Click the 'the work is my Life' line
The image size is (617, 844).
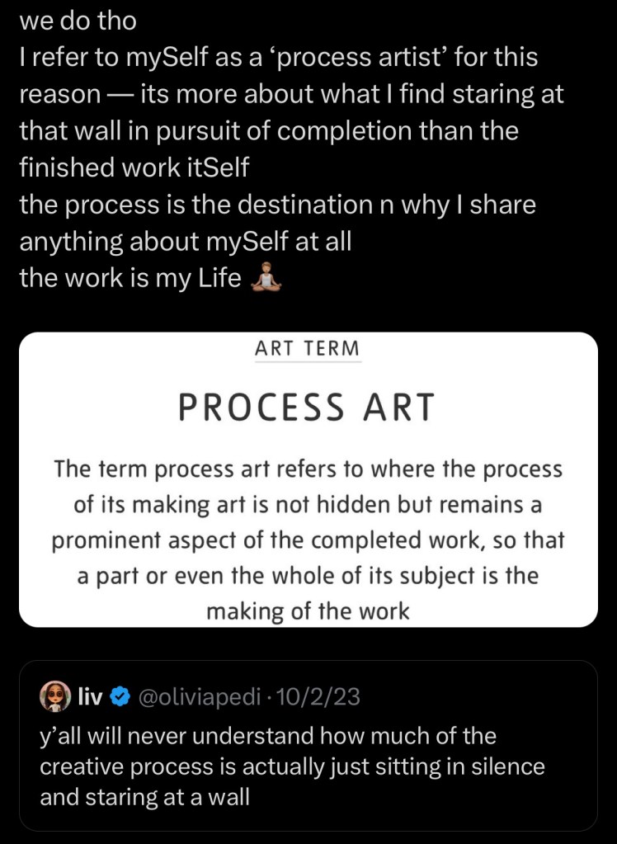(130, 279)
